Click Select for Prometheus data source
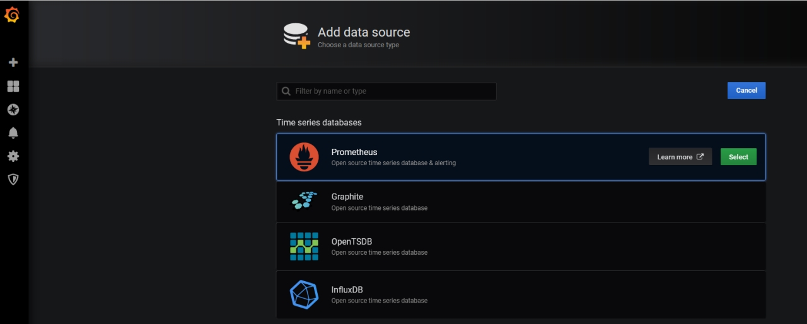The height and width of the screenshot is (324, 807). point(738,157)
